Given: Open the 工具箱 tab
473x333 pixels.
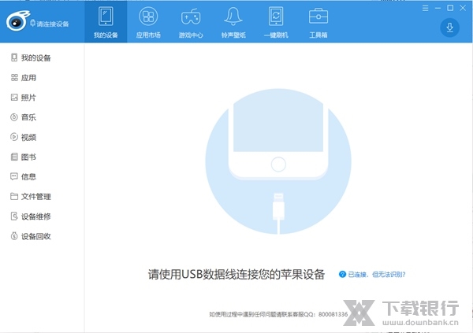Looking at the screenshot, I should [318, 22].
